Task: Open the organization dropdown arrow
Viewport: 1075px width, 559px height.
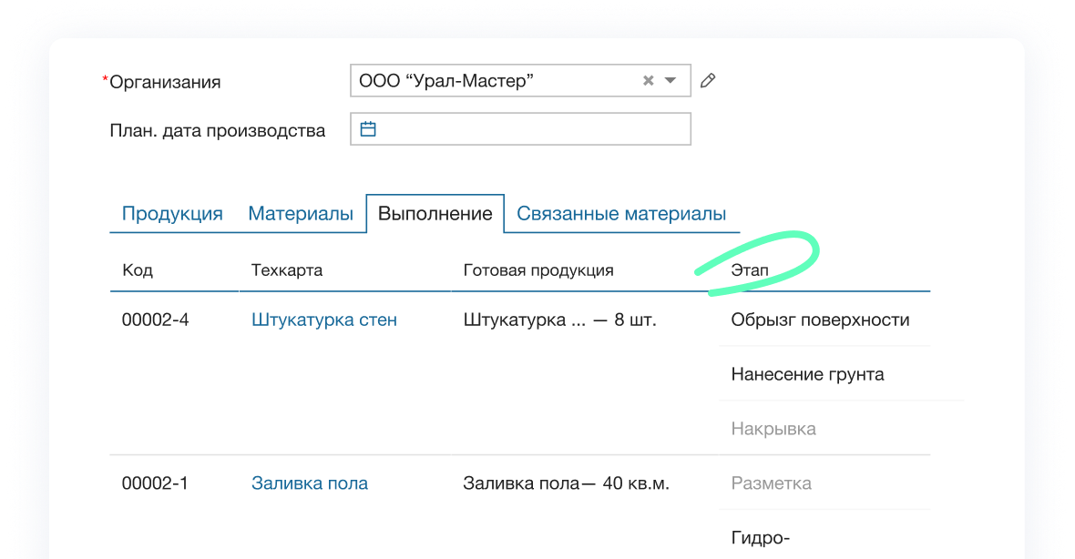Action: tap(671, 81)
